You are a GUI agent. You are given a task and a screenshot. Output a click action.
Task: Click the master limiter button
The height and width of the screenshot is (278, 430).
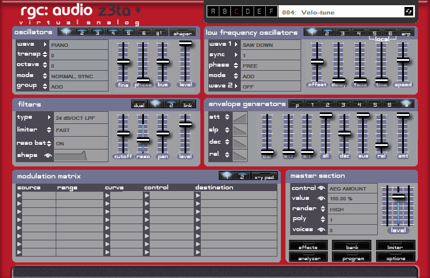(395, 246)
